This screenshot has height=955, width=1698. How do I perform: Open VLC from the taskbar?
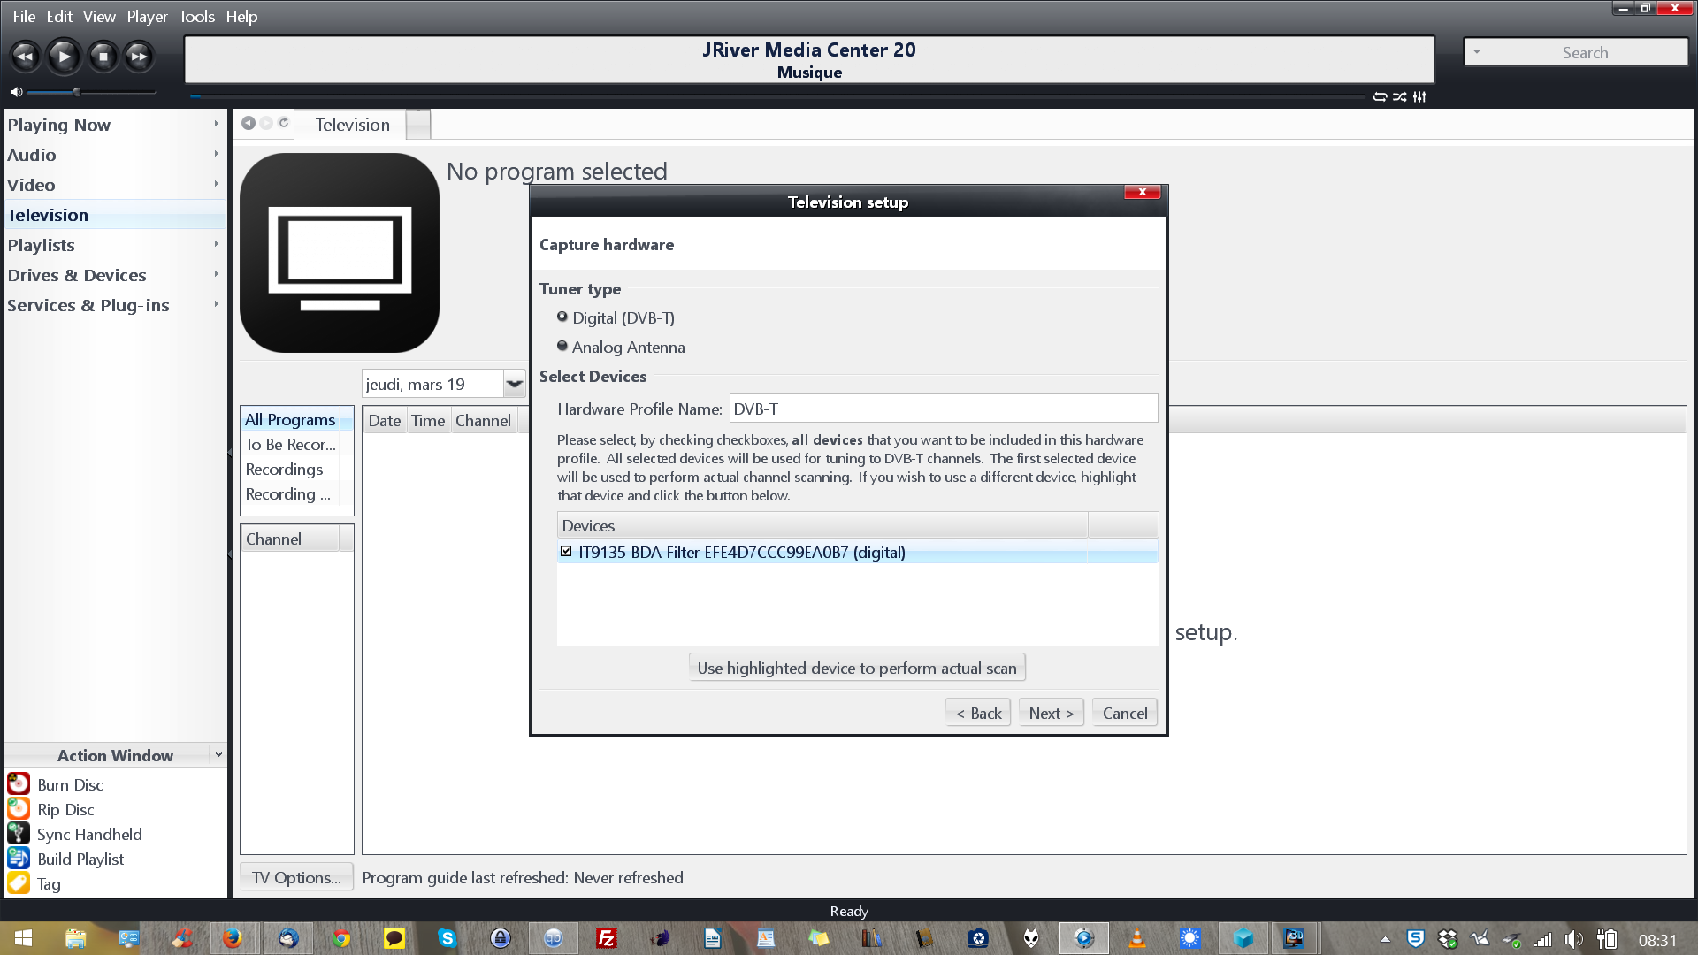[x=1136, y=938]
